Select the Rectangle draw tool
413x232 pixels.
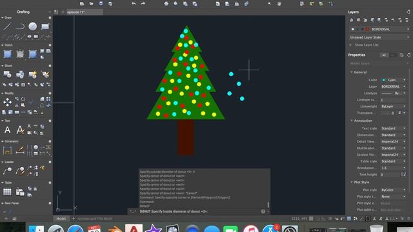[x=45, y=26]
